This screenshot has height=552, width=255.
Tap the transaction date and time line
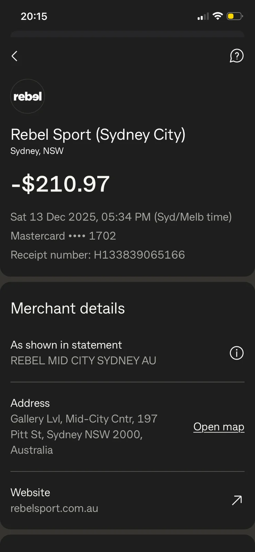point(121,217)
